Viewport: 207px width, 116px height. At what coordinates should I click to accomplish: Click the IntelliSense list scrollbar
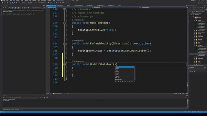pos(135,73)
